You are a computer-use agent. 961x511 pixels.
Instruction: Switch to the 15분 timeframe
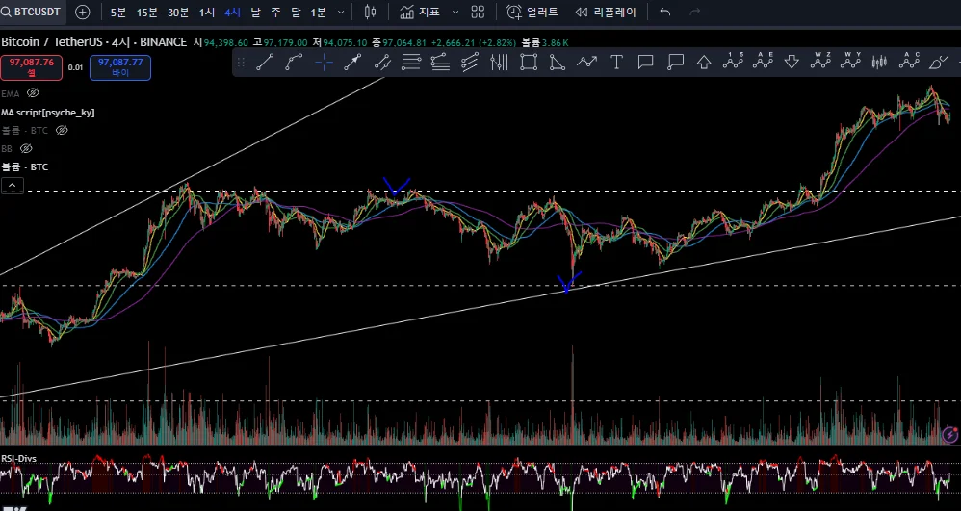(x=147, y=13)
